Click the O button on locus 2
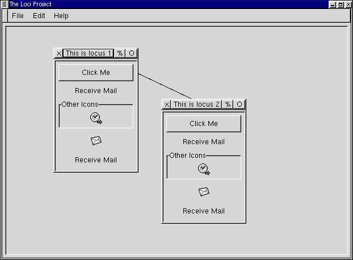353x260 pixels. point(239,104)
